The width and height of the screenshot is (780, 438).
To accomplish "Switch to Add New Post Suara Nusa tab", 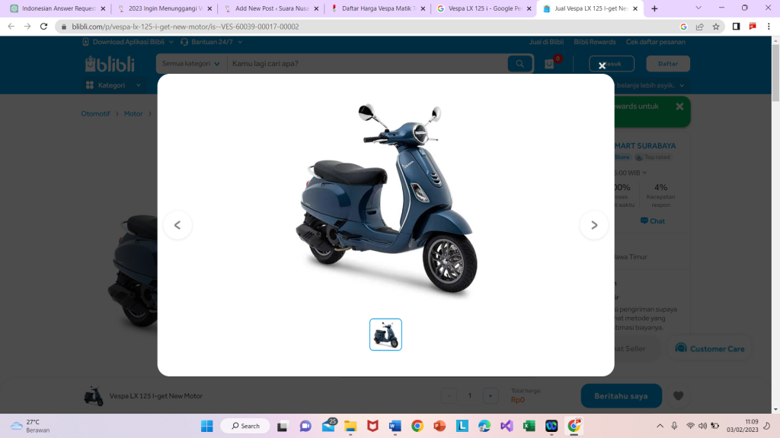I will [x=272, y=8].
